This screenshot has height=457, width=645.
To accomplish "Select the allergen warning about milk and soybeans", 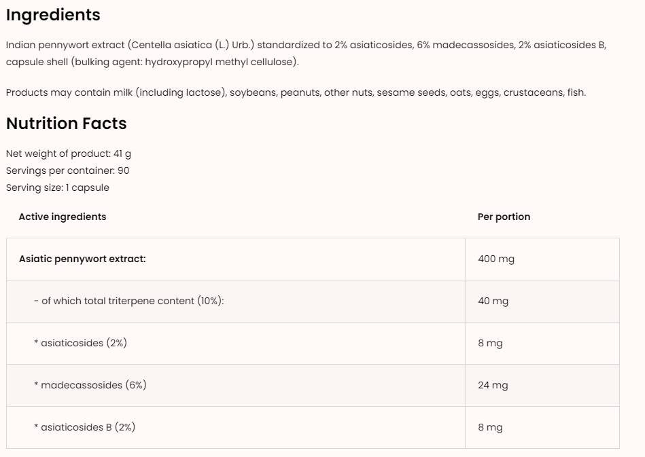I will 296,92.
